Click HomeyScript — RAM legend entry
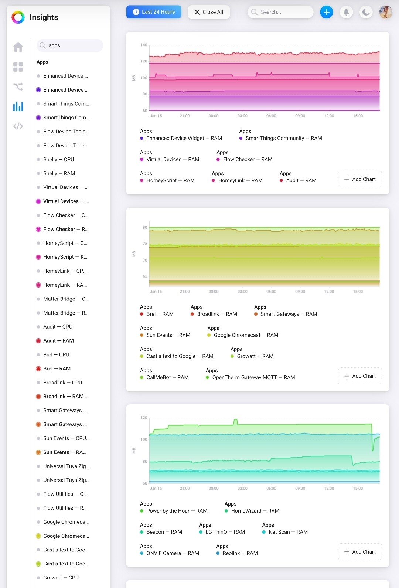 167,180
